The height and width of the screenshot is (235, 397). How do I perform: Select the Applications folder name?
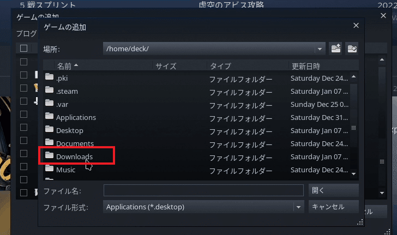[x=76, y=118]
